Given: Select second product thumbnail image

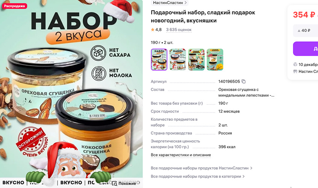Looking at the screenshot, I should click(178, 60).
